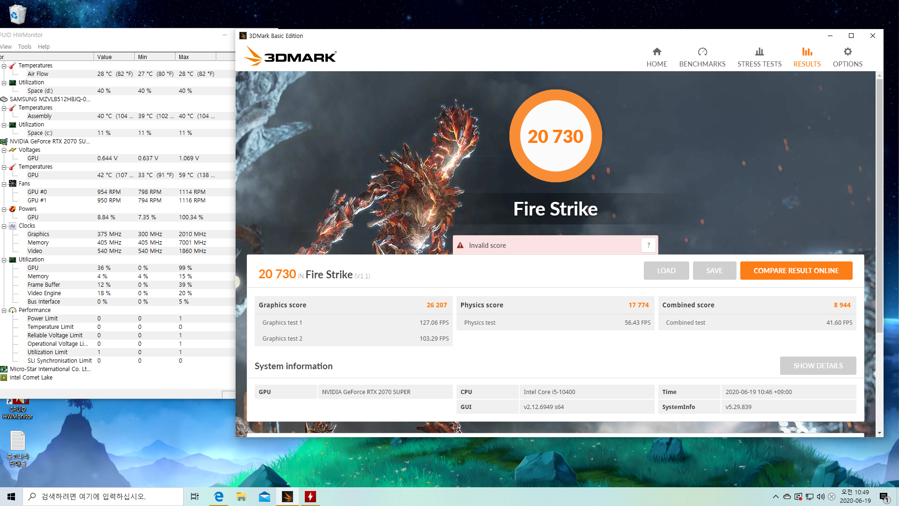Click Compare Result Online button
Screen dimensions: 899x506
click(796, 271)
